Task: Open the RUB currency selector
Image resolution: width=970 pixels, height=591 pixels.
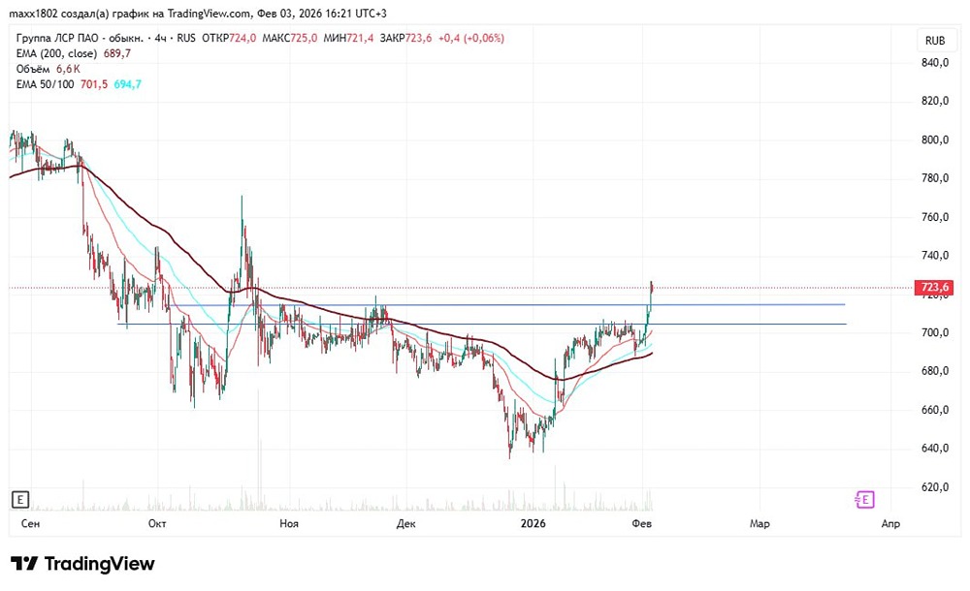Action: [935, 40]
